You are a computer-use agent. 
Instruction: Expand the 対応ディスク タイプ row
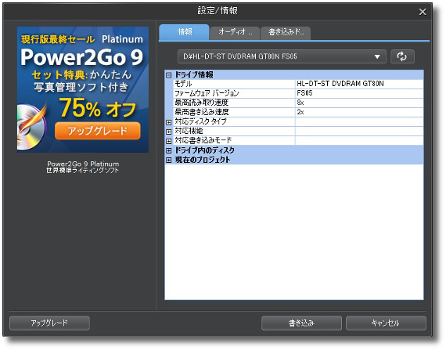(x=169, y=122)
